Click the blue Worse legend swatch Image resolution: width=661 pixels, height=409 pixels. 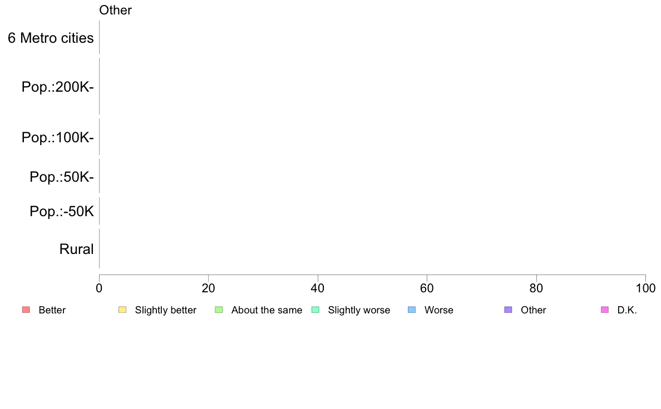(x=412, y=310)
